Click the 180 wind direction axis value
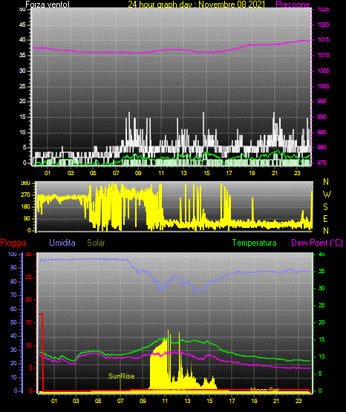This screenshot has height=412, width=346. point(25,207)
